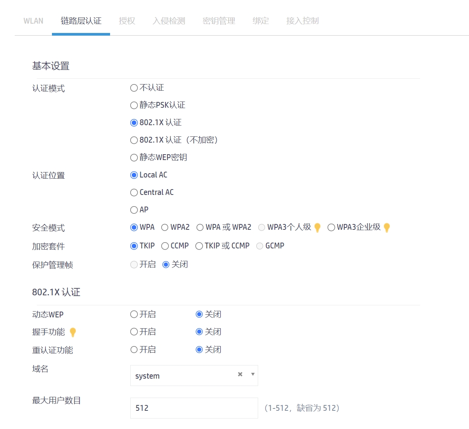Image resolution: width=469 pixels, height=429 pixels.
Task: Open the 域名 dropdown arrow
Action: 253,374
